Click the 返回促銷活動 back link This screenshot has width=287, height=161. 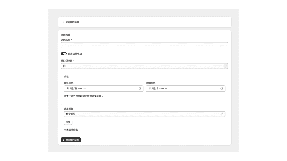71,22
